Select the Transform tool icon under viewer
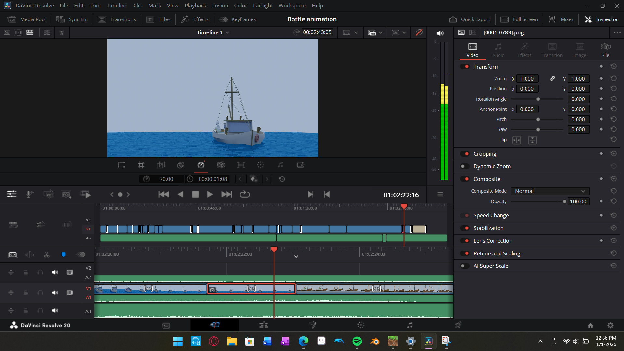Viewport: 624px width, 351px height. (121, 165)
